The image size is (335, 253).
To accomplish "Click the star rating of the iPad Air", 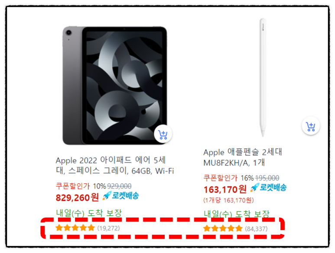I will tap(75, 228).
